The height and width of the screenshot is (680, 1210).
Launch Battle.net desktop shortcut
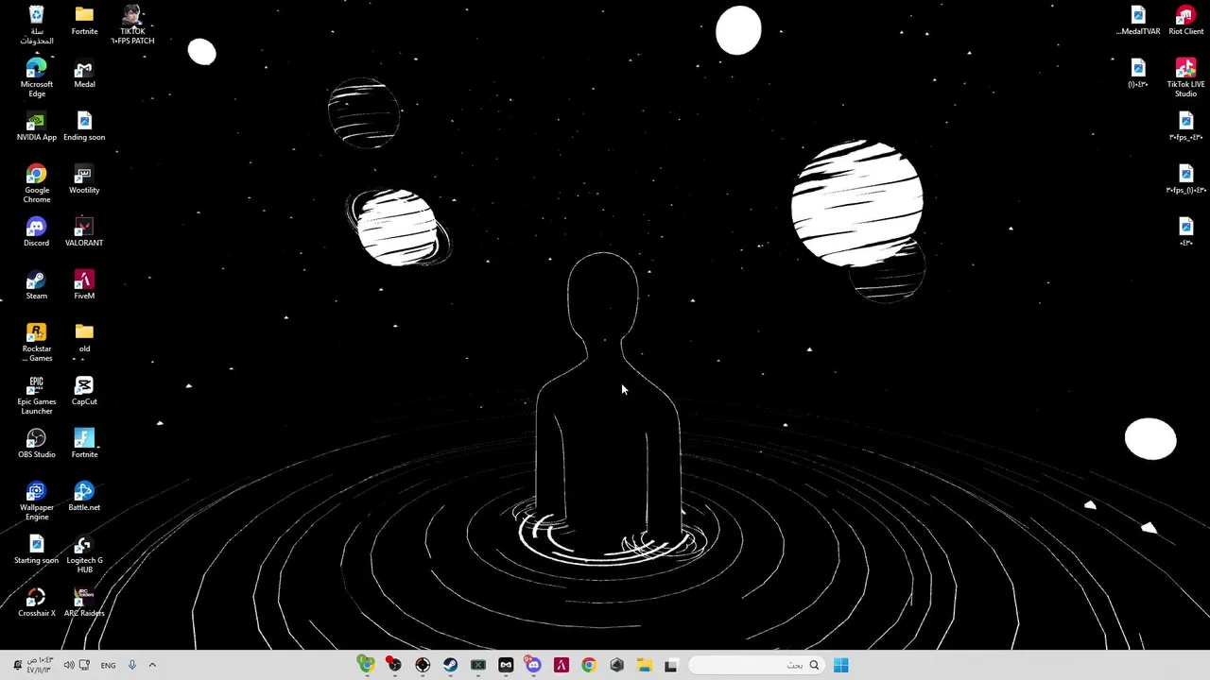click(84, 497)
